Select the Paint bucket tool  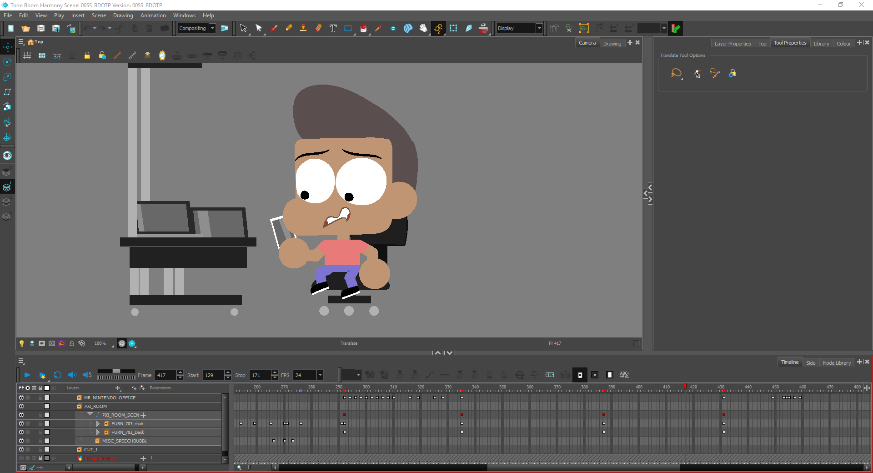(363, 28)
